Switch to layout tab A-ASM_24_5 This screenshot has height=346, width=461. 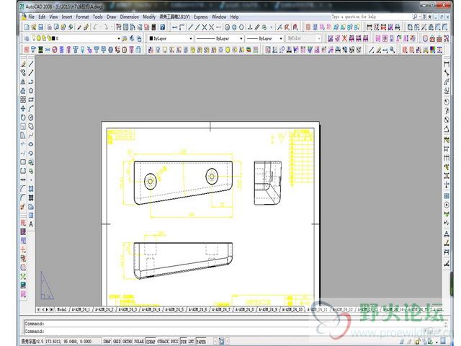coord(174,309)
